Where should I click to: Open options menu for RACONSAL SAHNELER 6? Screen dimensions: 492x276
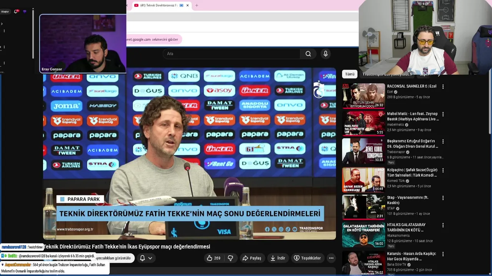pyautogui.click(x=443, y=87)
